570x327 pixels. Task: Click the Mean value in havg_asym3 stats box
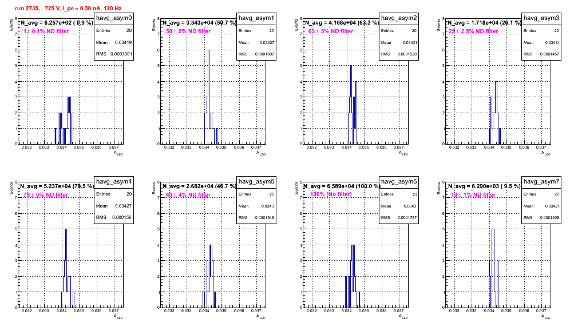tap(552, 42)
